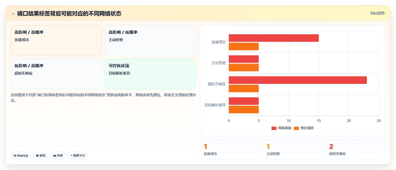
Task: Click the panel title 端口结果标签背后可能对应的不同网络状态
Action: [69, 13]
